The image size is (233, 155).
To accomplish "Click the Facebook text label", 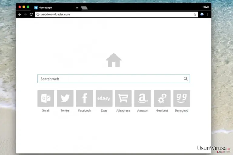I will tap(85, 110).
